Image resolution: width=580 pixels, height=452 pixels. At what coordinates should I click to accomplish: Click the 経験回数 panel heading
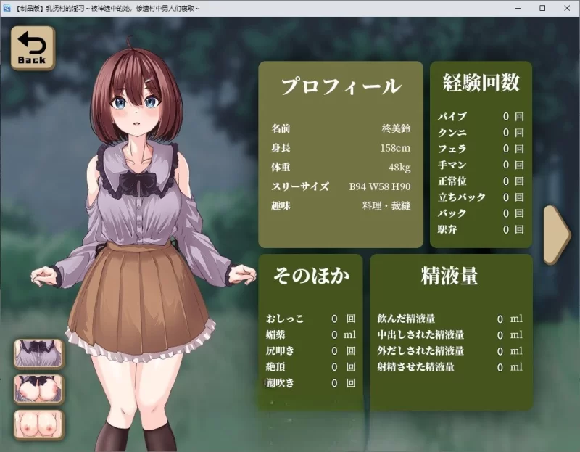(481, 83)
